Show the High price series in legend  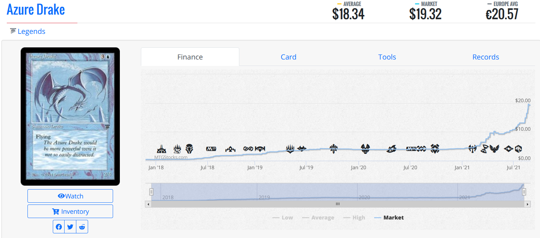pyautogui.click(x=354, y=218)
